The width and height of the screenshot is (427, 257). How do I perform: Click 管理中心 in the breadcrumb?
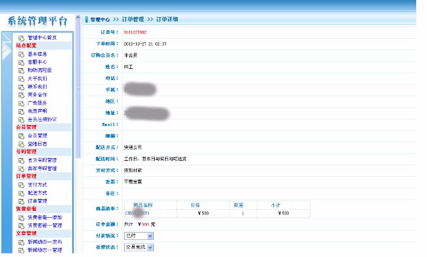point(100,19)
